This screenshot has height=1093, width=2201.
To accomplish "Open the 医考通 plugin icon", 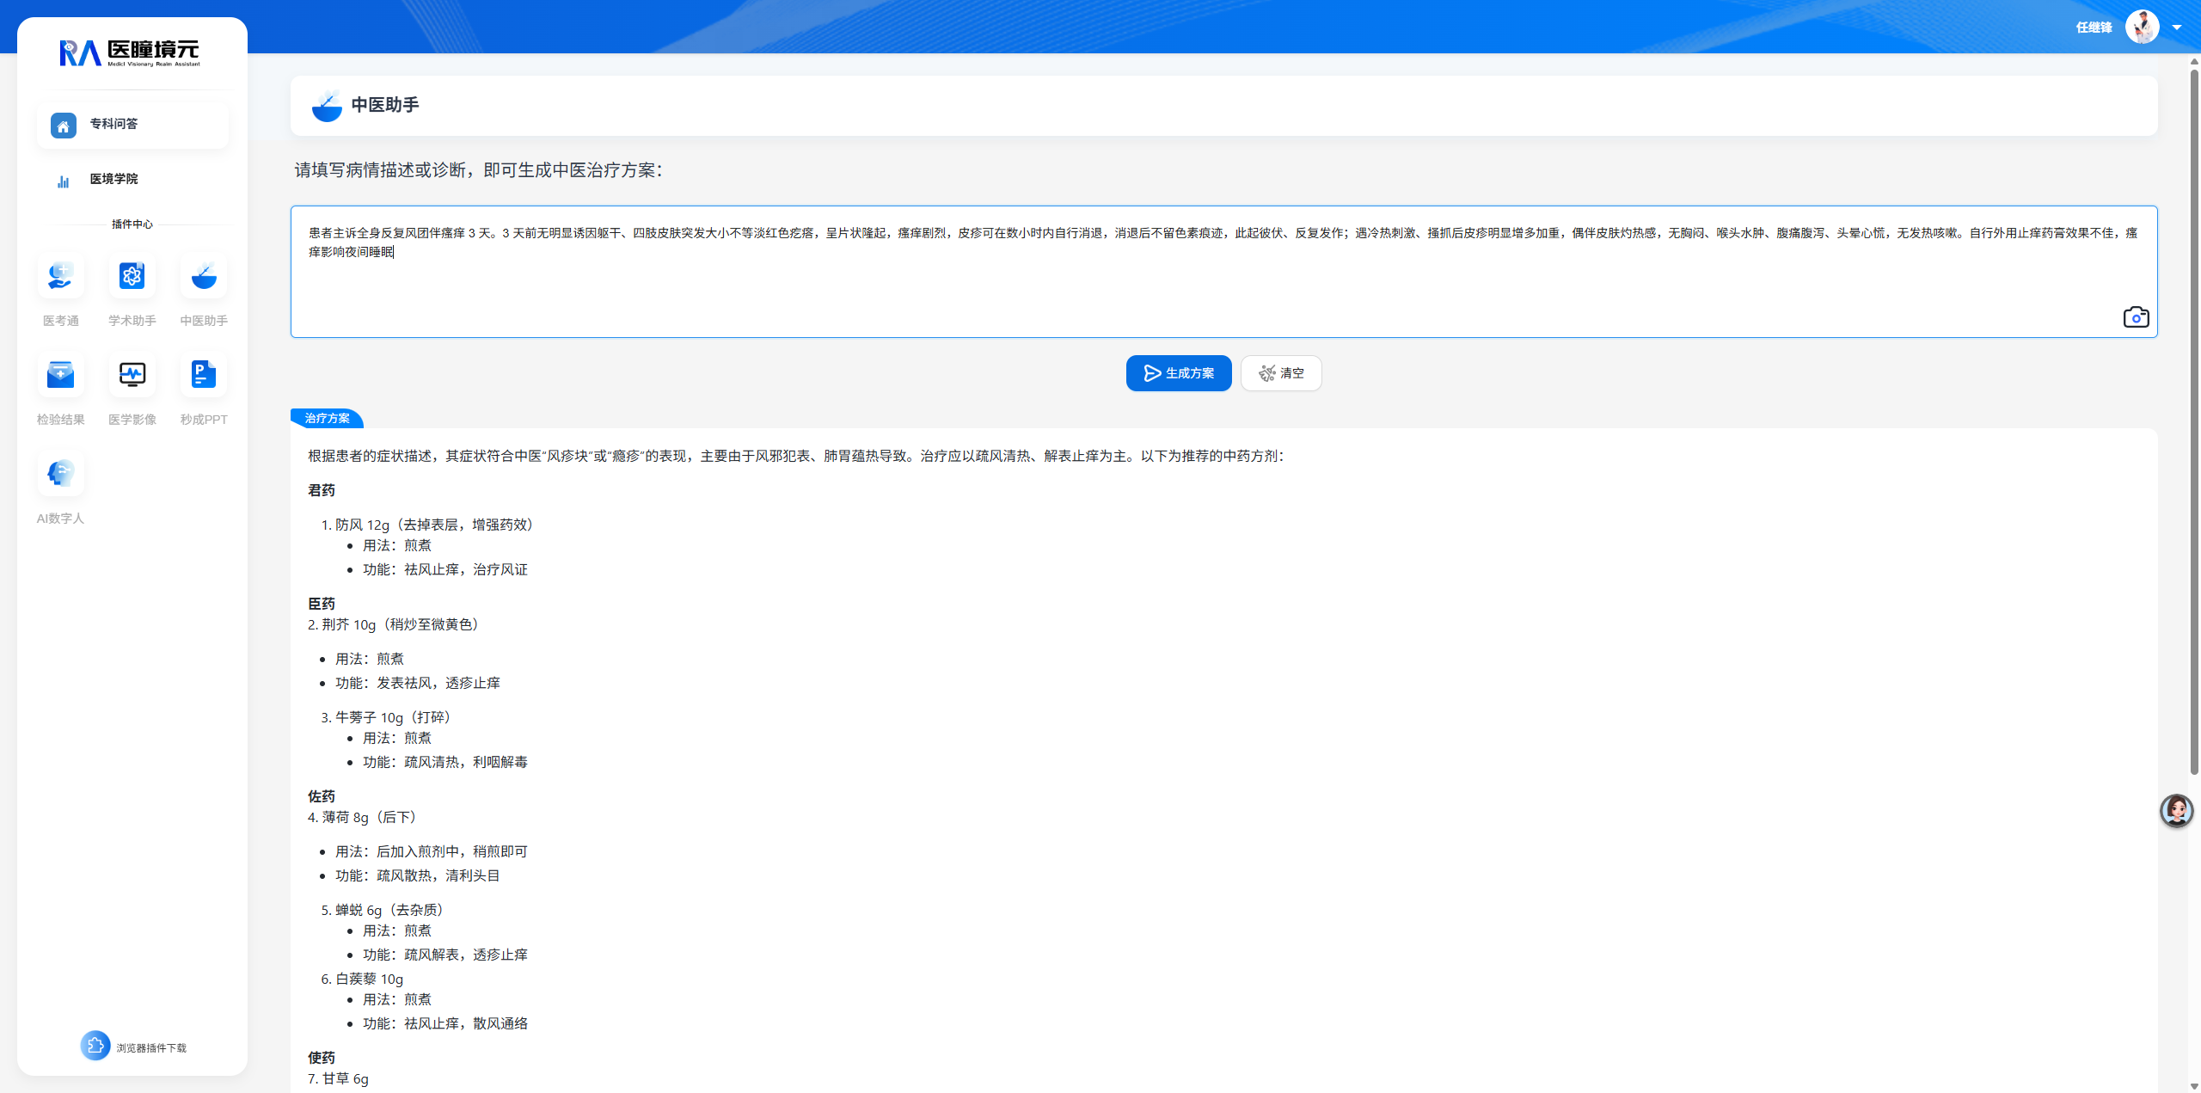I will click(x=60, y=276).
